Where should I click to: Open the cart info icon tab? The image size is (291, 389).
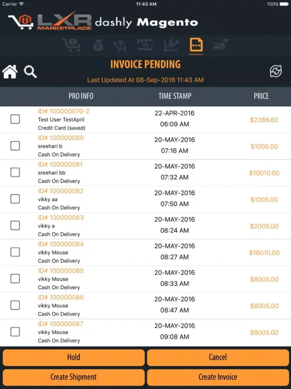71,46
